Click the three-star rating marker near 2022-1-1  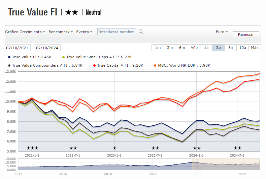[32, 148]
